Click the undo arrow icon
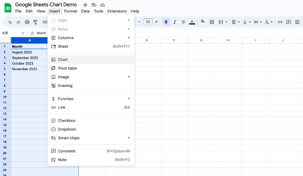Image resolution: width=303 pixels, height=176 pixels. 10,22
